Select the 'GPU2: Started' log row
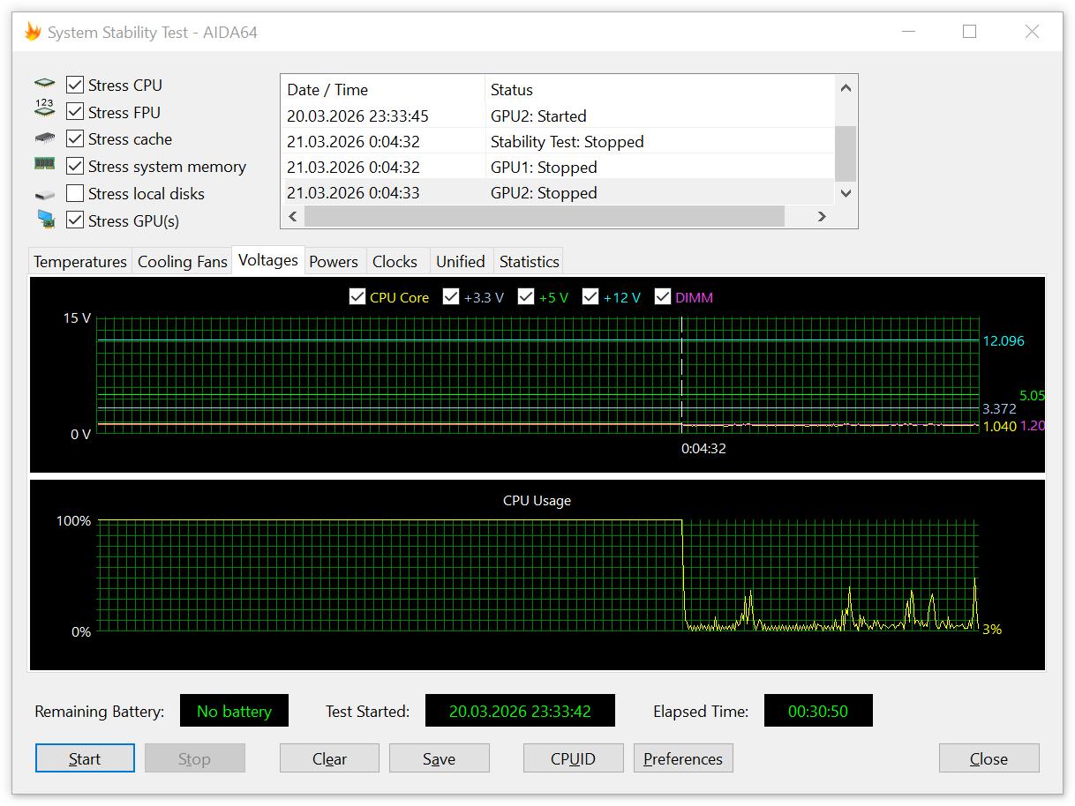The image size is (1075, 806). 558,116
